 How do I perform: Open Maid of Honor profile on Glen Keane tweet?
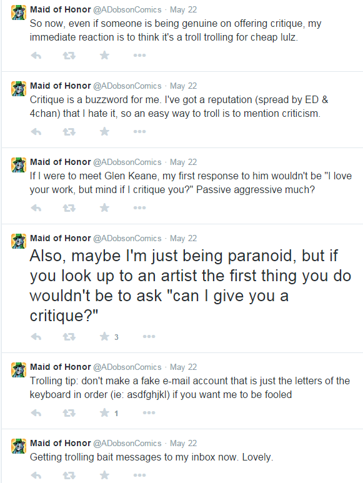pyautogui.click(x=61, y=162)
